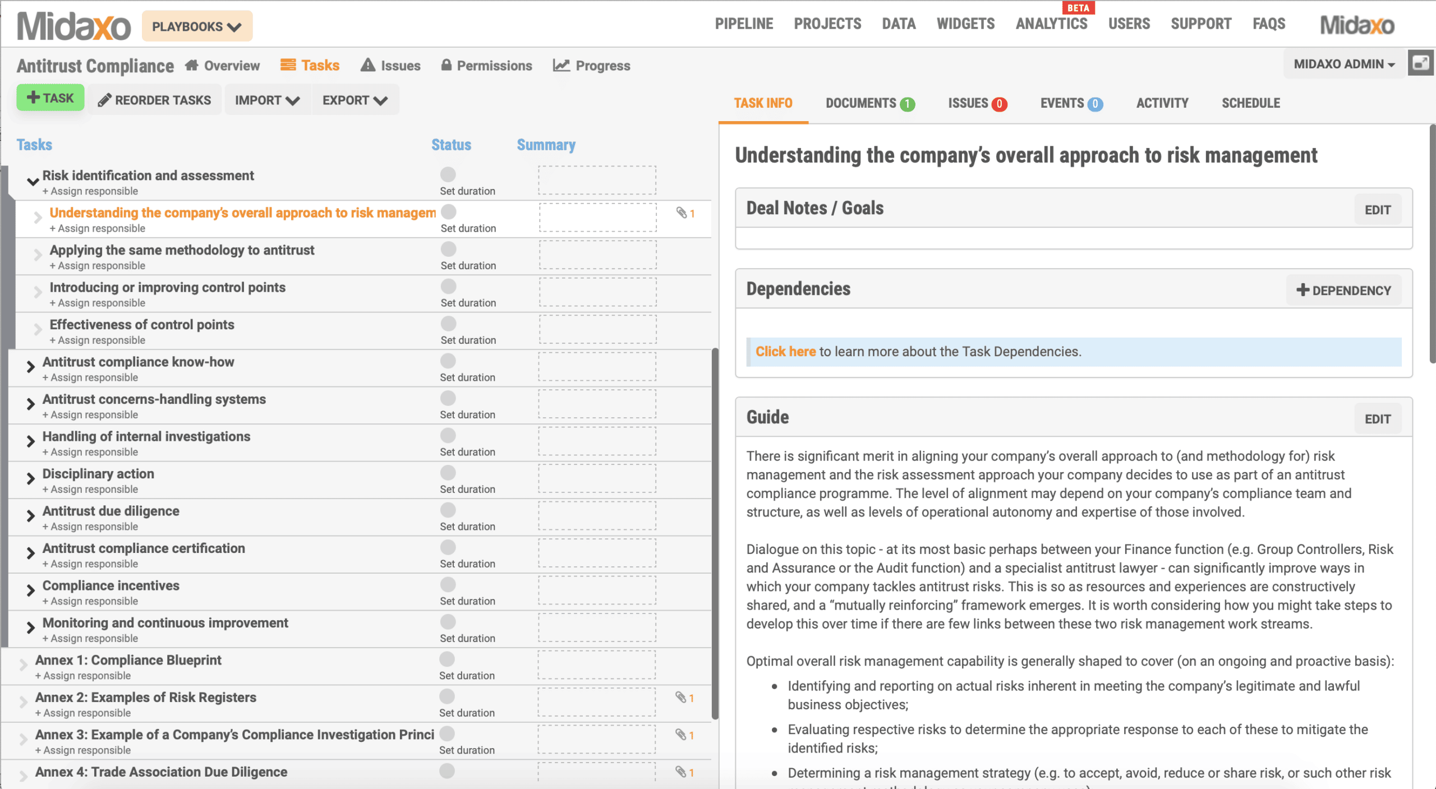Screen dimensions: 1436x789
Task: Open ANALYTICS beta section
Action: [x=1052, y=24]
